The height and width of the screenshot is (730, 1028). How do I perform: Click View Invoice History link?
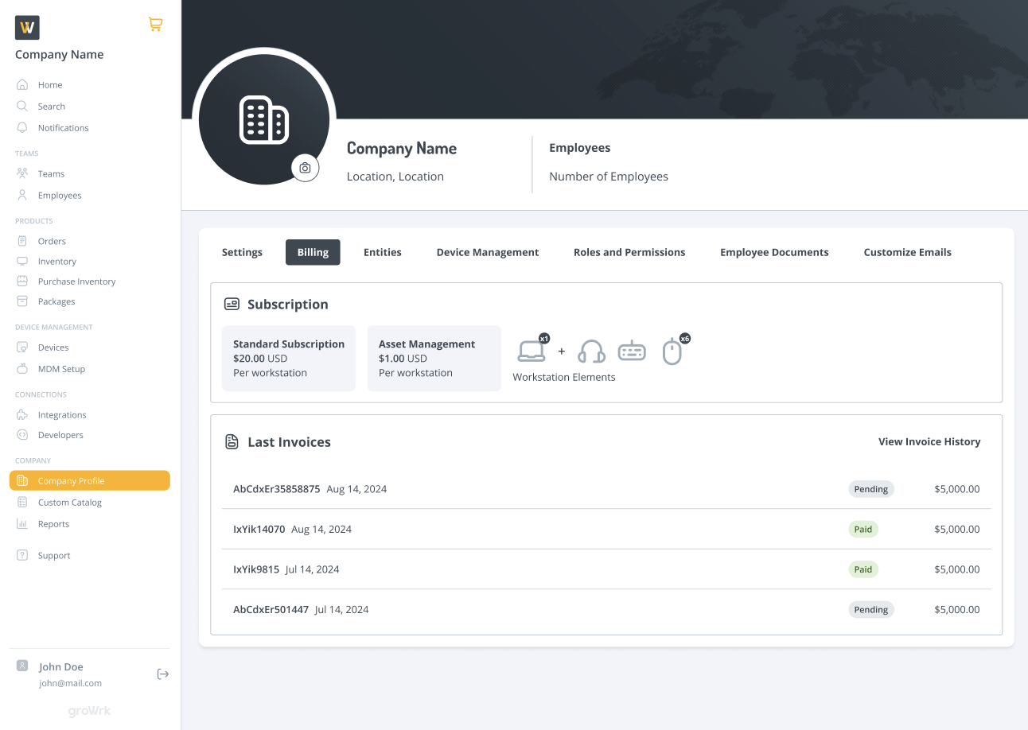[929, 441]
